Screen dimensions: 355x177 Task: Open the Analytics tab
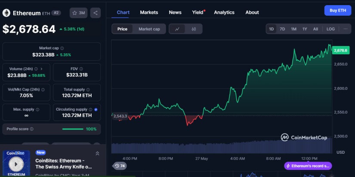pyautogui.click(x=224, y=12)
